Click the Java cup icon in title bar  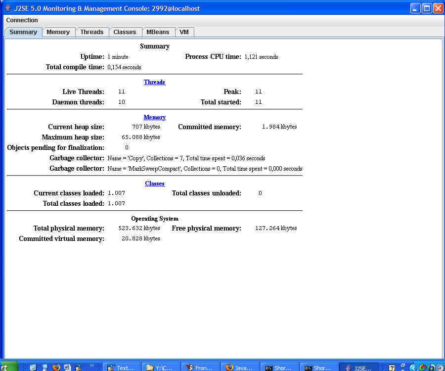(8, 8)
